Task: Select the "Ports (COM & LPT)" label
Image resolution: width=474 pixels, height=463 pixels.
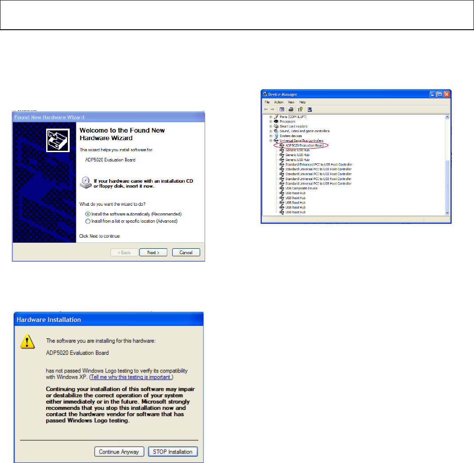Action: [x=293, y=117]
